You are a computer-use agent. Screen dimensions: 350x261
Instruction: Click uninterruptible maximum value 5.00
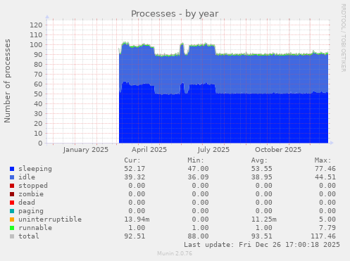coord(327,219)
